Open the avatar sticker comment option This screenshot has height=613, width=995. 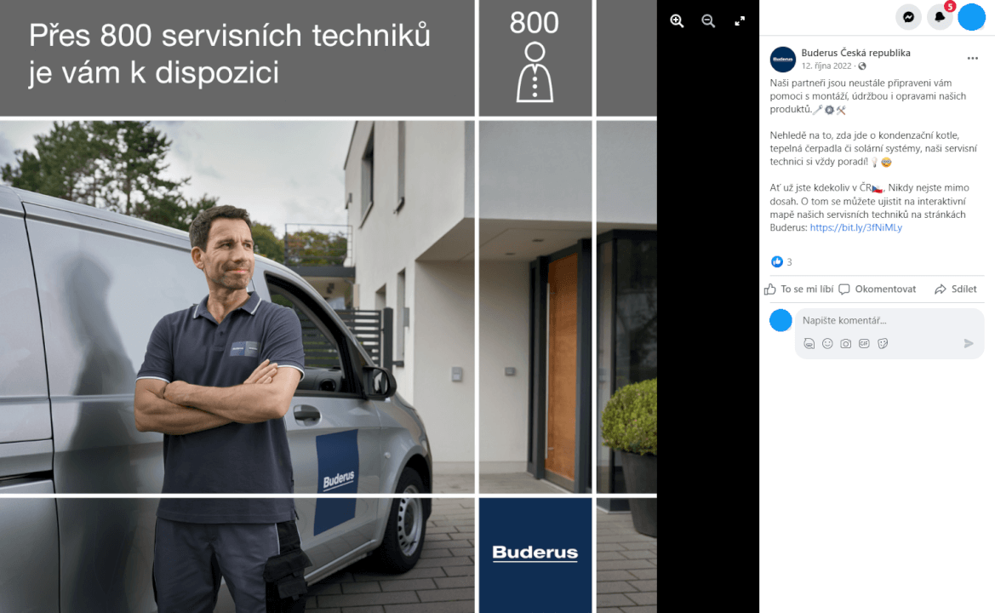coord(809,343)
